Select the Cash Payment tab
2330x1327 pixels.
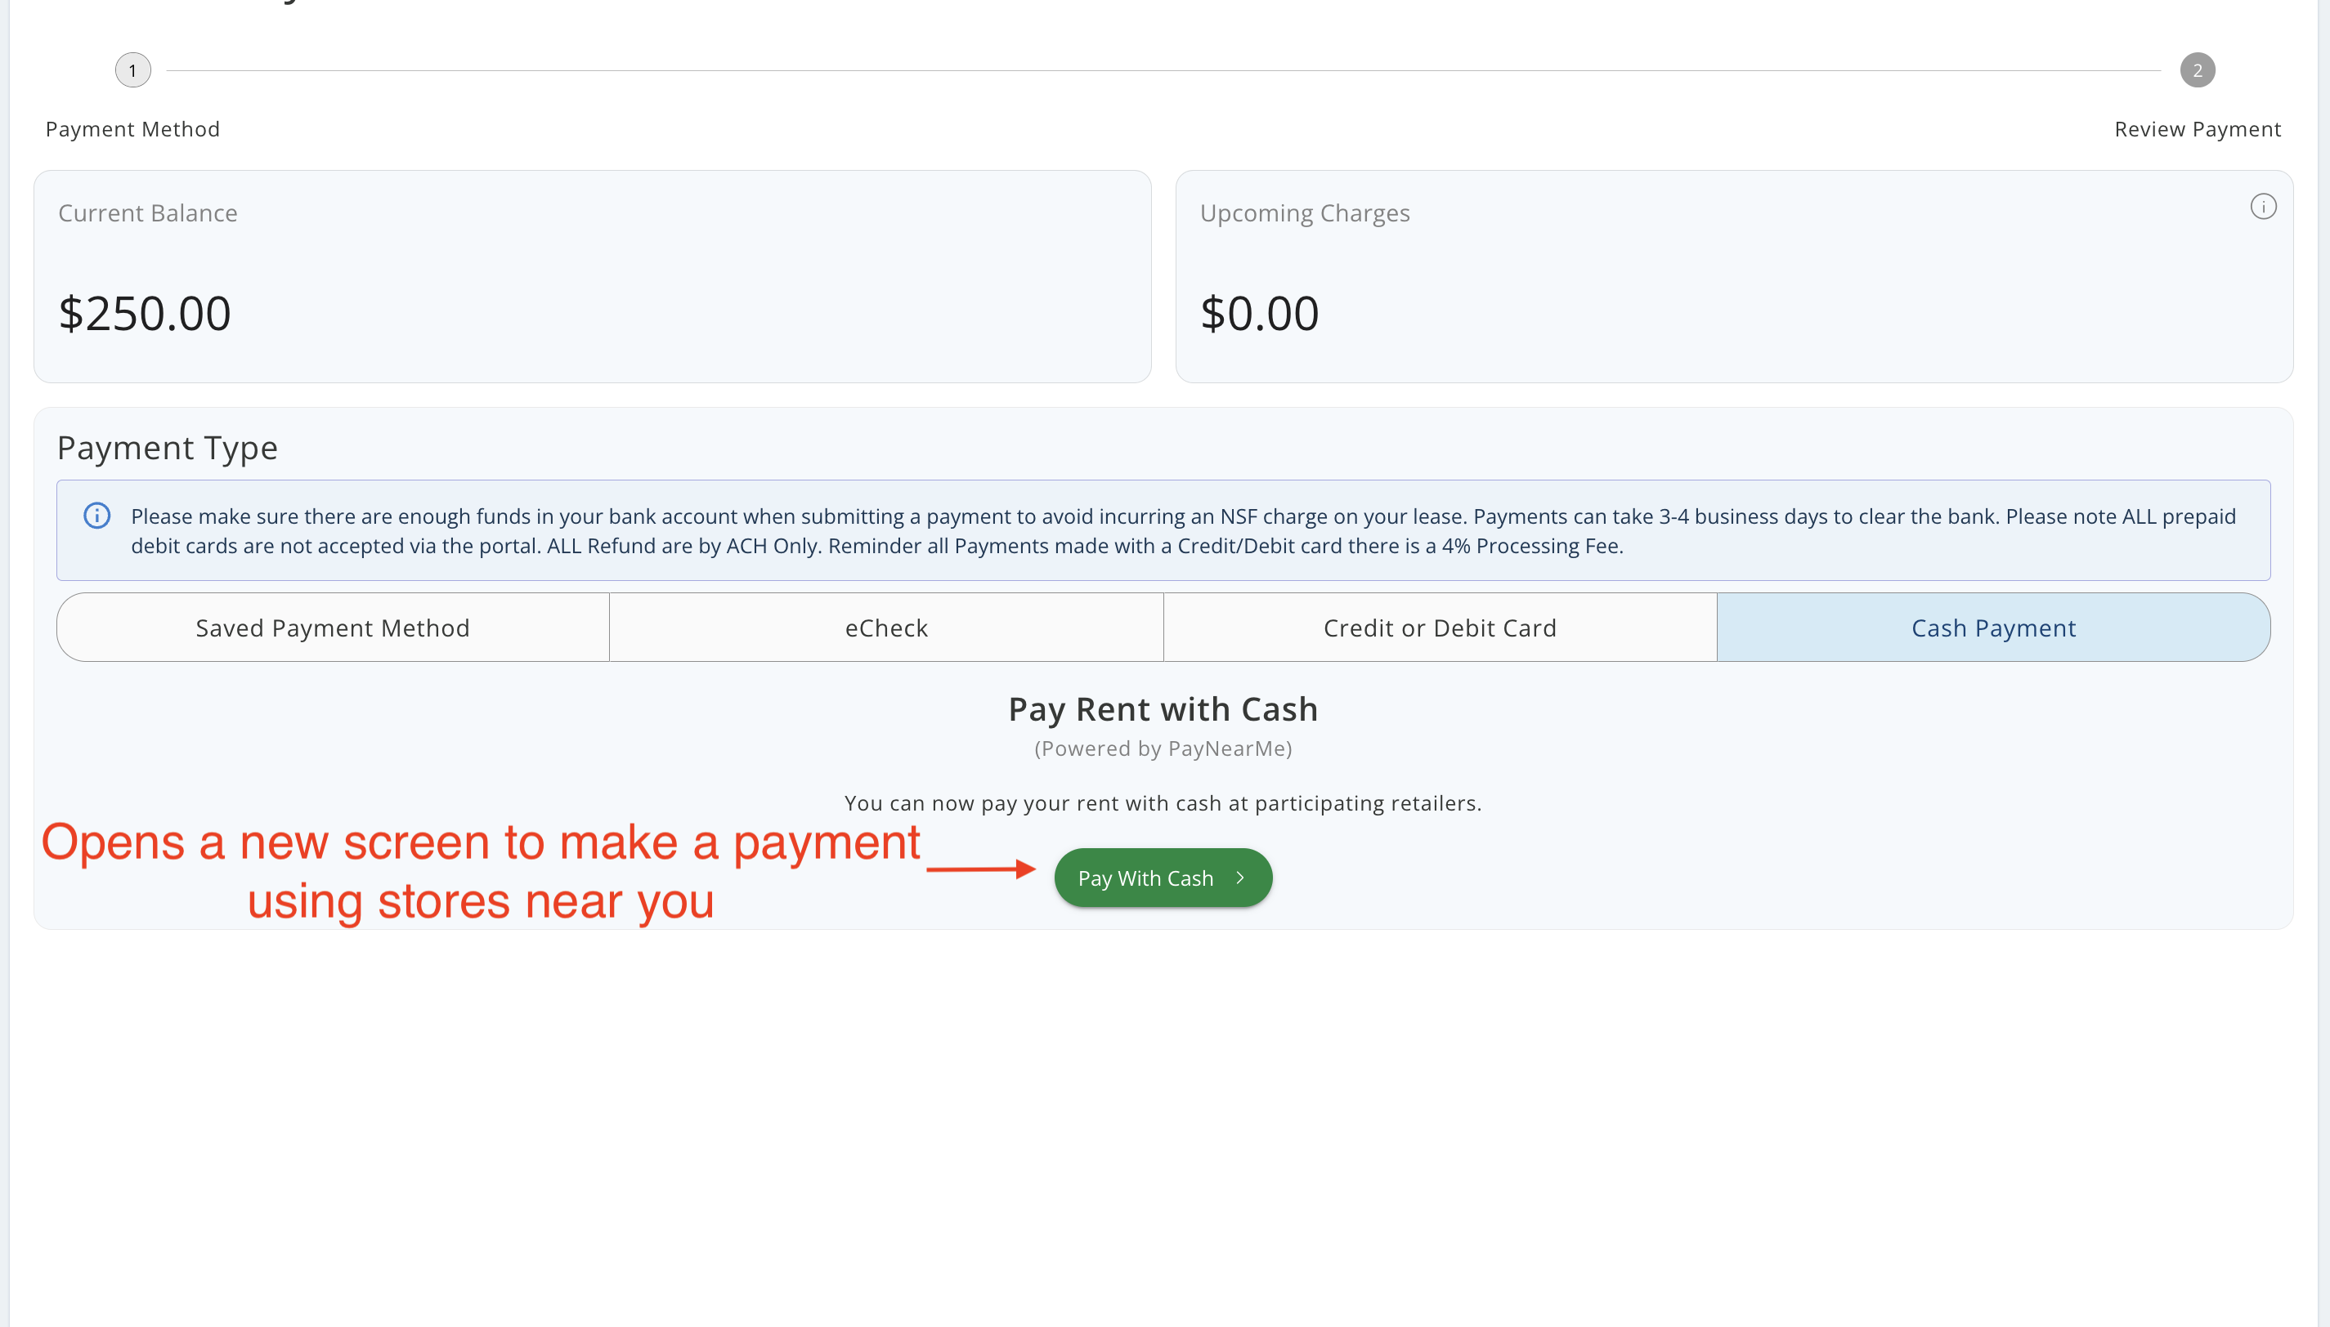point(1994,628)
